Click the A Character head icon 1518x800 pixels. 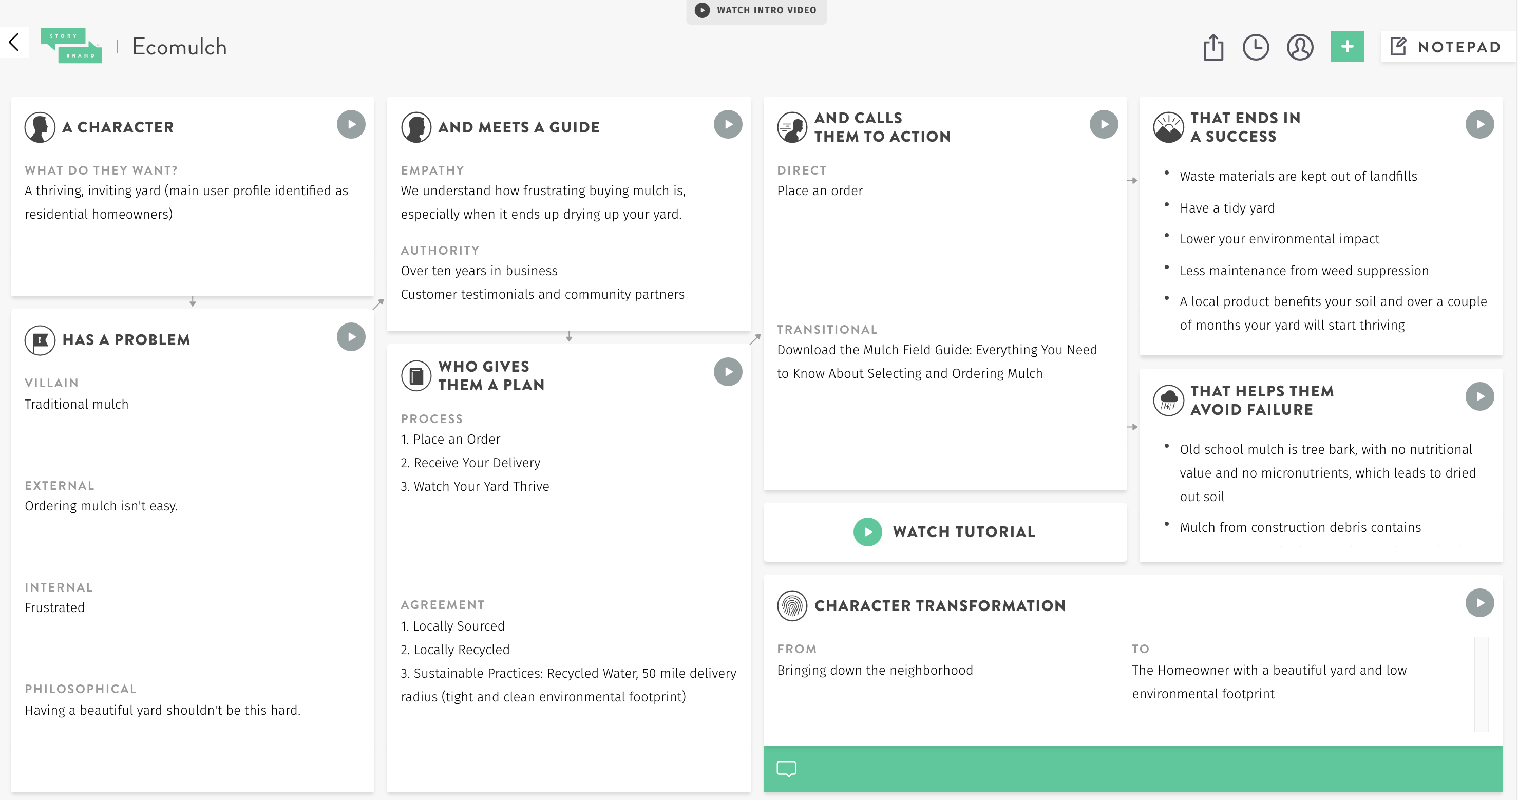pyautogui.click(x=40, y=127)
